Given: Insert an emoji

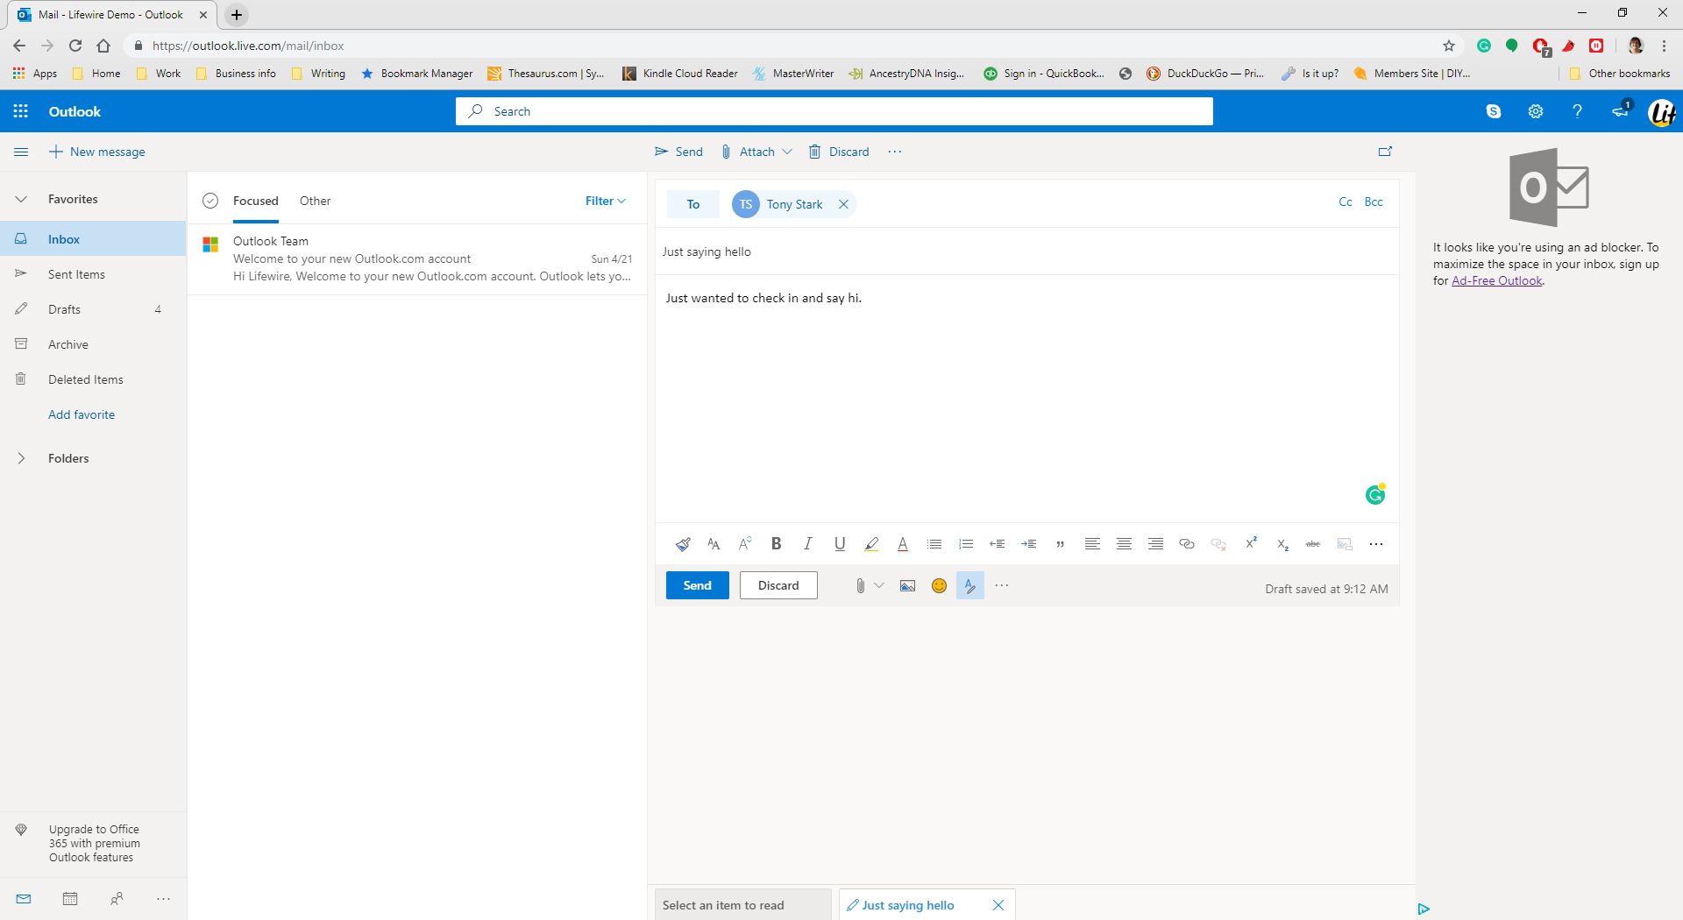Looking at the screenshot, I should pos(939,585).
